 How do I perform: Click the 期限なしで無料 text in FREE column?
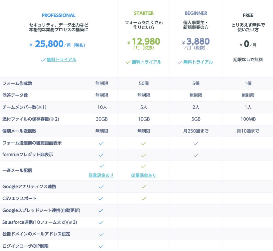(248, 60)
